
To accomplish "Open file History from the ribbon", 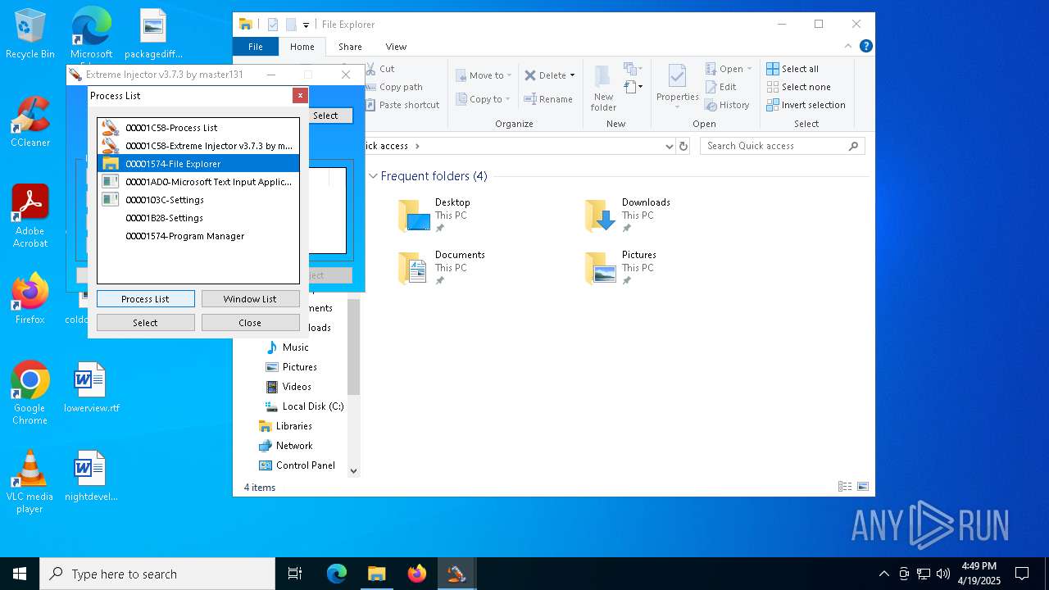I will click(x=727, y=105).
